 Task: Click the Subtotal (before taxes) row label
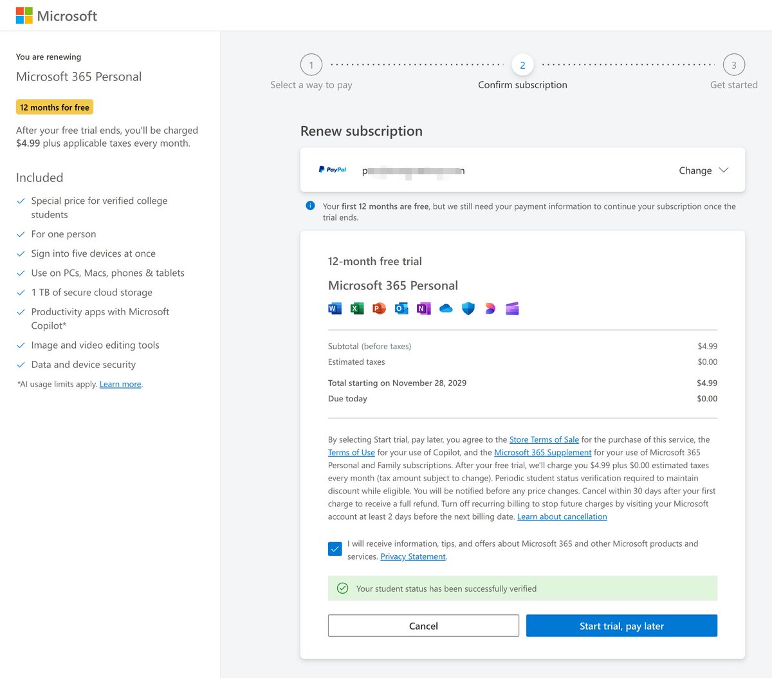coord(369,346)
